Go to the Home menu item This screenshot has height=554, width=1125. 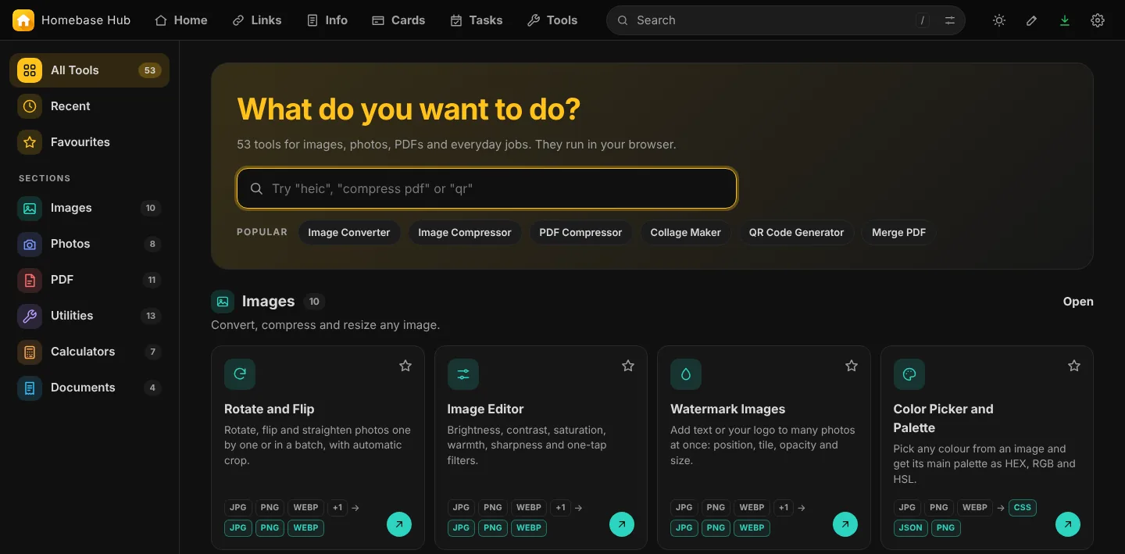[181, 20]
